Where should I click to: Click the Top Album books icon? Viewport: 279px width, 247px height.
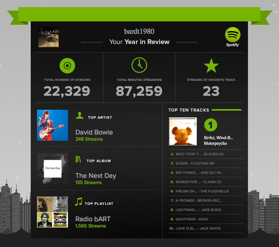[78, 159]
